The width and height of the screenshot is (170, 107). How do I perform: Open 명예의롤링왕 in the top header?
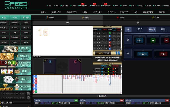pyautogui.click(x=106, y=6)
